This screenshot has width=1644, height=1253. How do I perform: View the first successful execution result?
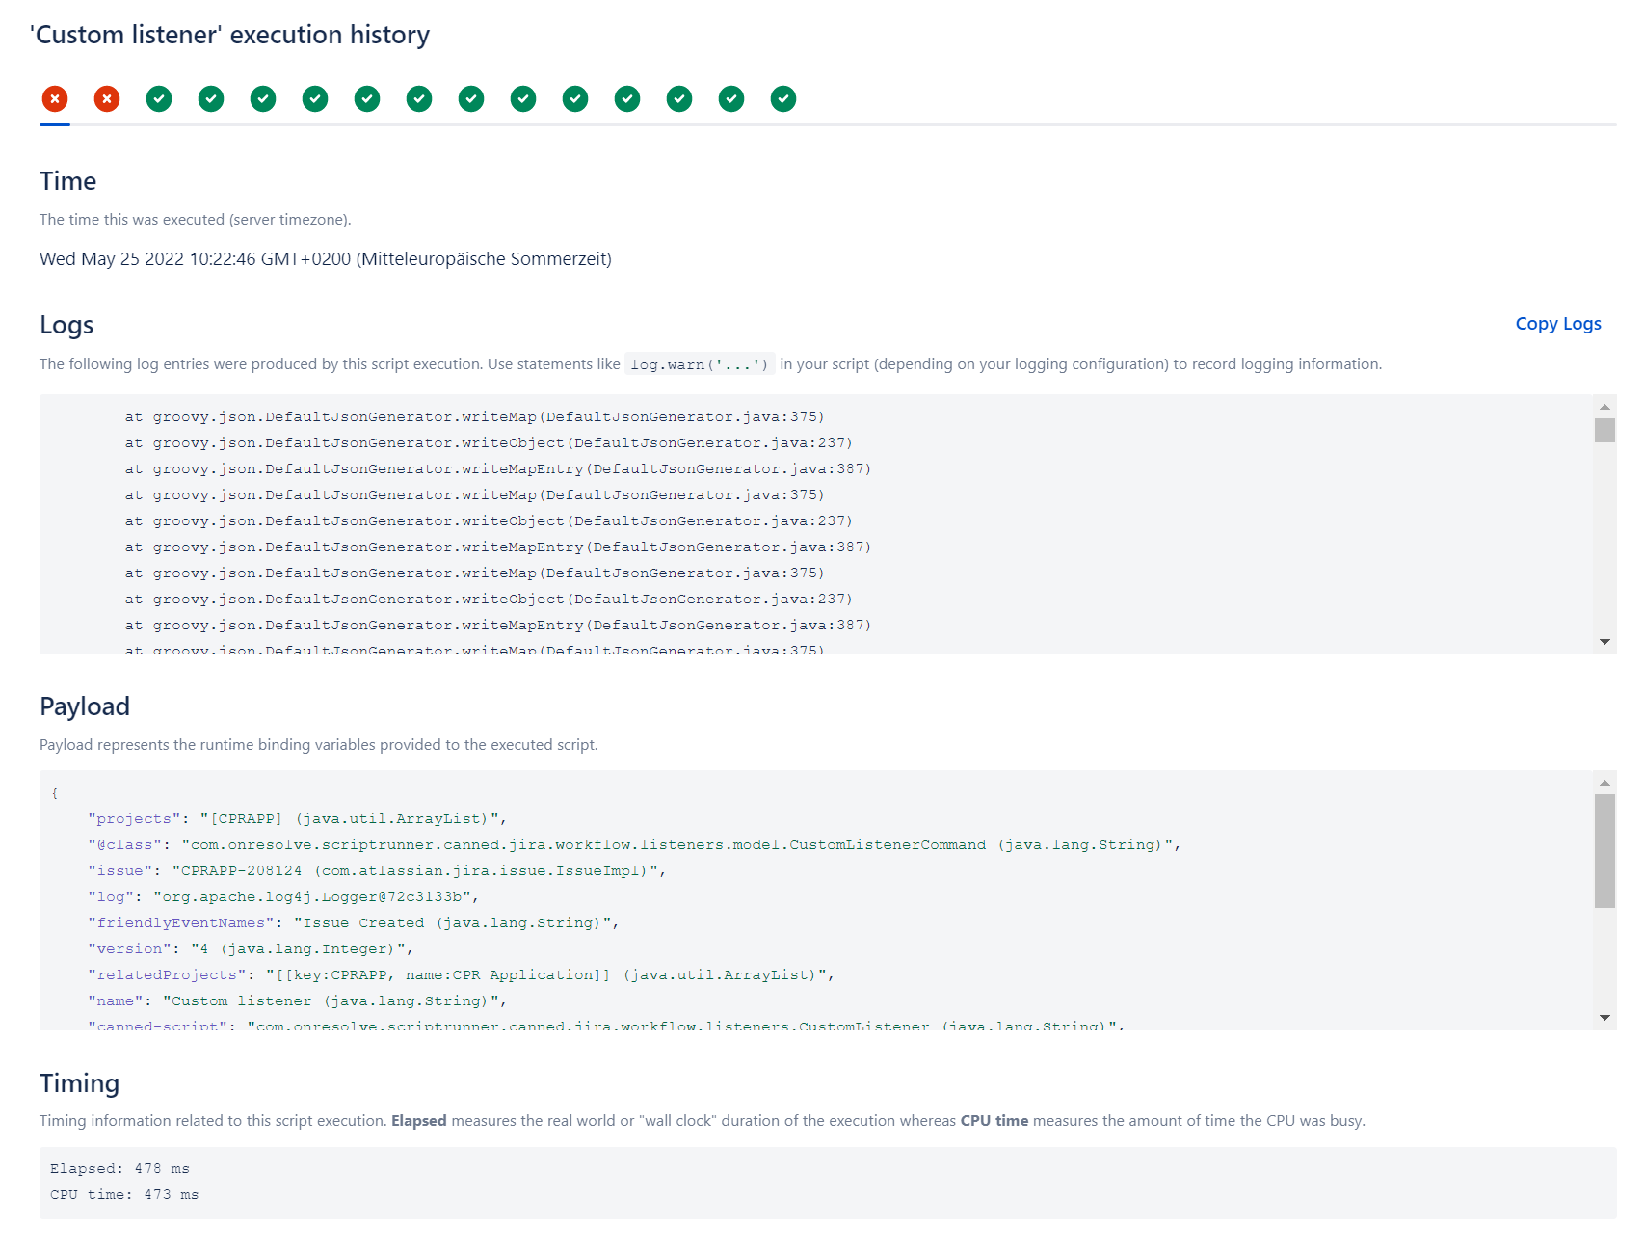(x=159, y=98)
